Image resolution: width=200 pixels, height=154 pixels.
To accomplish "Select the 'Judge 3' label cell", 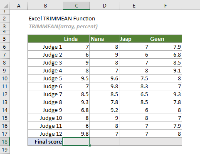I will (x=45, y=62).
